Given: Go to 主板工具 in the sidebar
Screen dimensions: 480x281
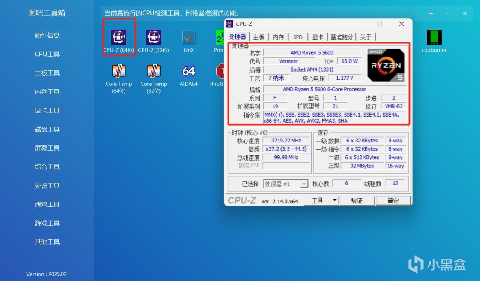Looking at the screenshot, I should pyautogui.click(x=47, y=73).
